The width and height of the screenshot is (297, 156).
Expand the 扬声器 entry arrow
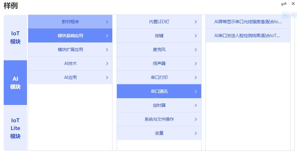(x=196, y=64)
